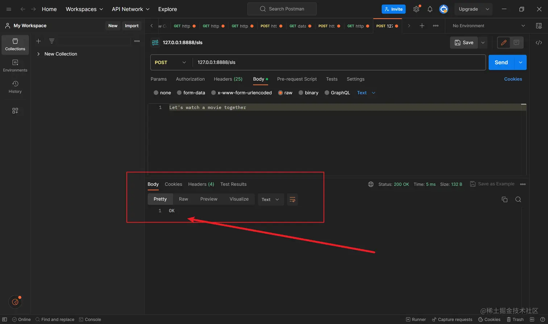Open the settings gear icon

click(x=416, y=9)
